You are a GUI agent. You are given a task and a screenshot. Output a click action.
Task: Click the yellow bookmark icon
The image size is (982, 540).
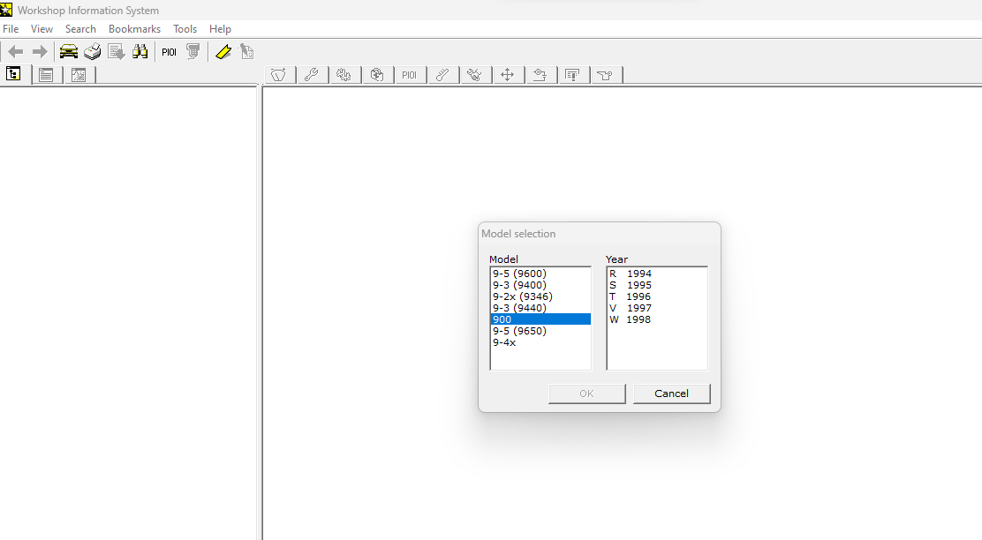coord(223,52)
